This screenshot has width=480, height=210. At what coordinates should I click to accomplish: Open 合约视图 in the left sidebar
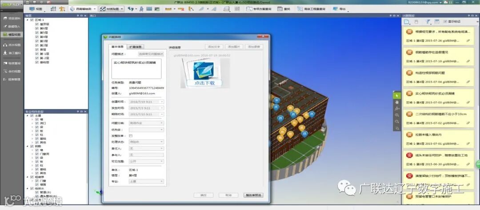(x=12, y=71)
